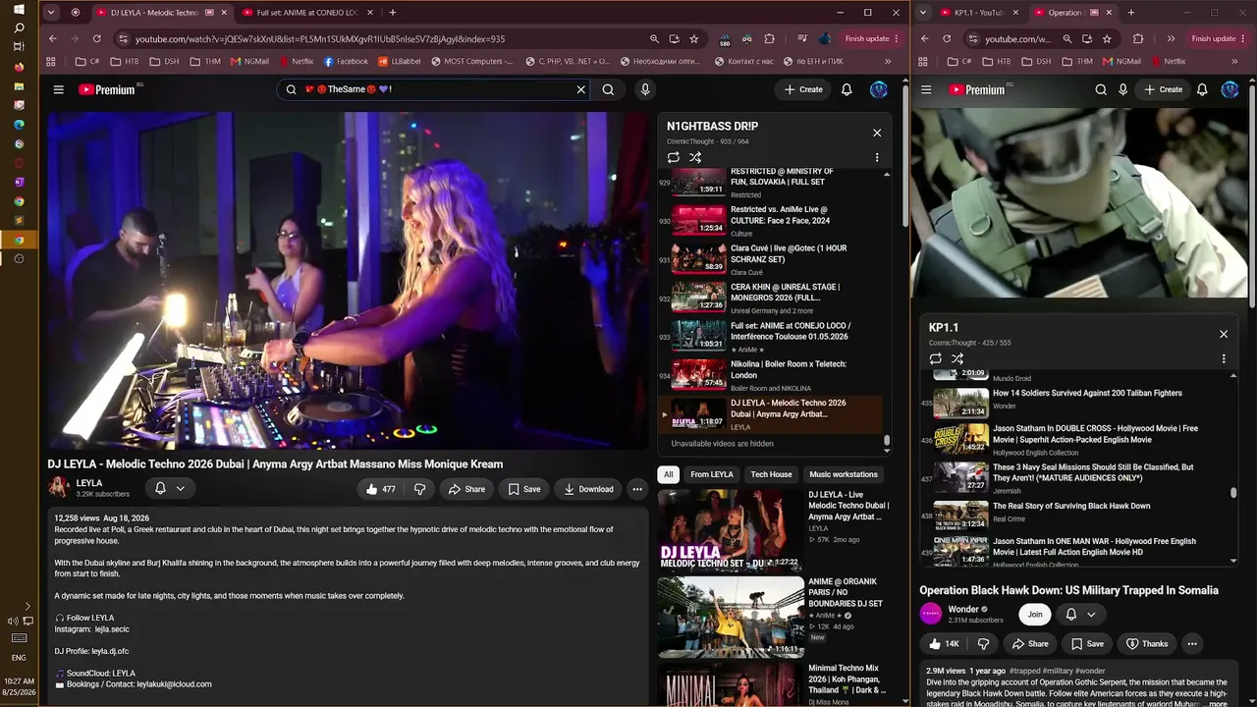Dislike the DJ LEYLA video
Viewport: 1257px width, 707px height.
419,489
